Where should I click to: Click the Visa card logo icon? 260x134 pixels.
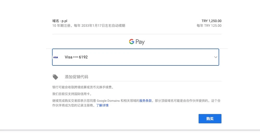coord(55,57)
